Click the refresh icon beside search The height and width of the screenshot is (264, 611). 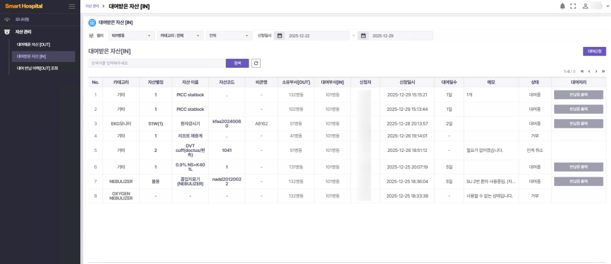256,63
